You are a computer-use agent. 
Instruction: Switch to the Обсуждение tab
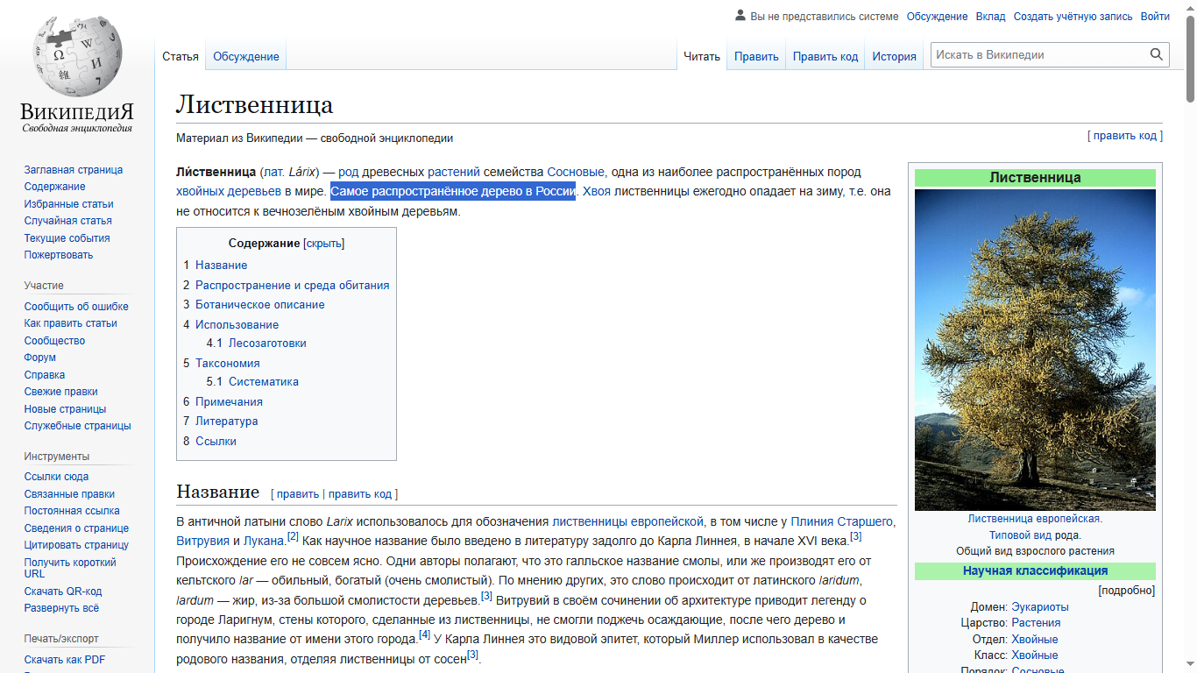coord(245,57)
